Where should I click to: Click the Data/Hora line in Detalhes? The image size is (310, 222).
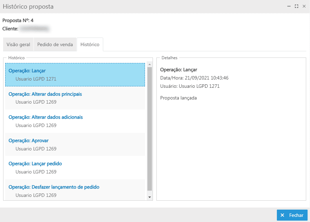coord(194,78)
